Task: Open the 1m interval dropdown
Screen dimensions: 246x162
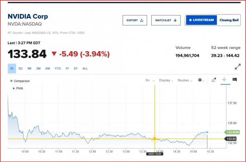Action: tap(150, 80)
